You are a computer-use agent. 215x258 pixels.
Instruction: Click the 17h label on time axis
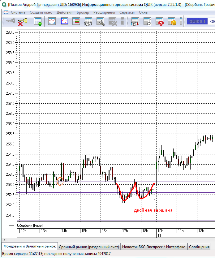[125, 231]
